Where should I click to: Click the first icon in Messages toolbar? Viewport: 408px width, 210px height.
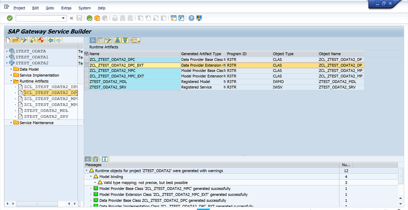(x=88, y=159)
